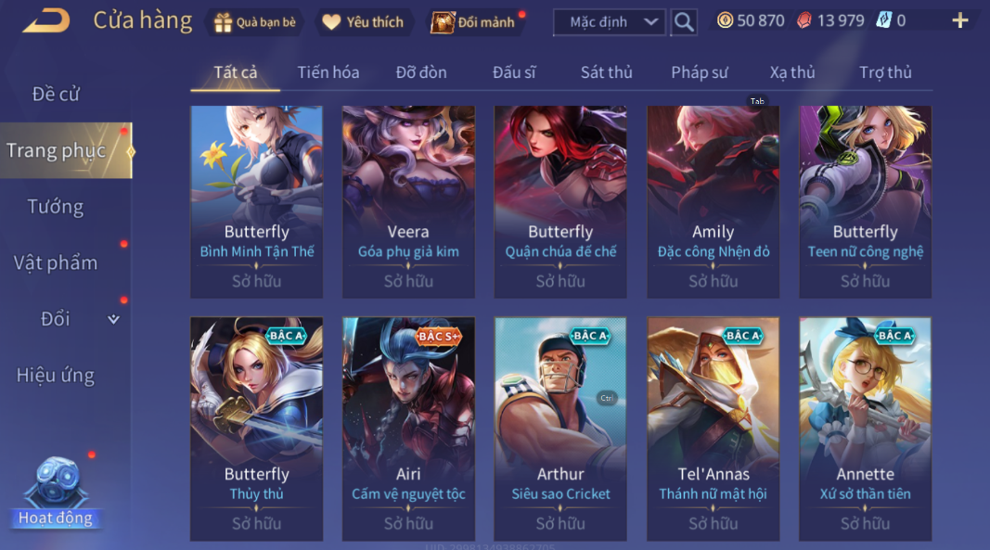Expand the Đổi sidebar chevron

(x=113, y=319)
